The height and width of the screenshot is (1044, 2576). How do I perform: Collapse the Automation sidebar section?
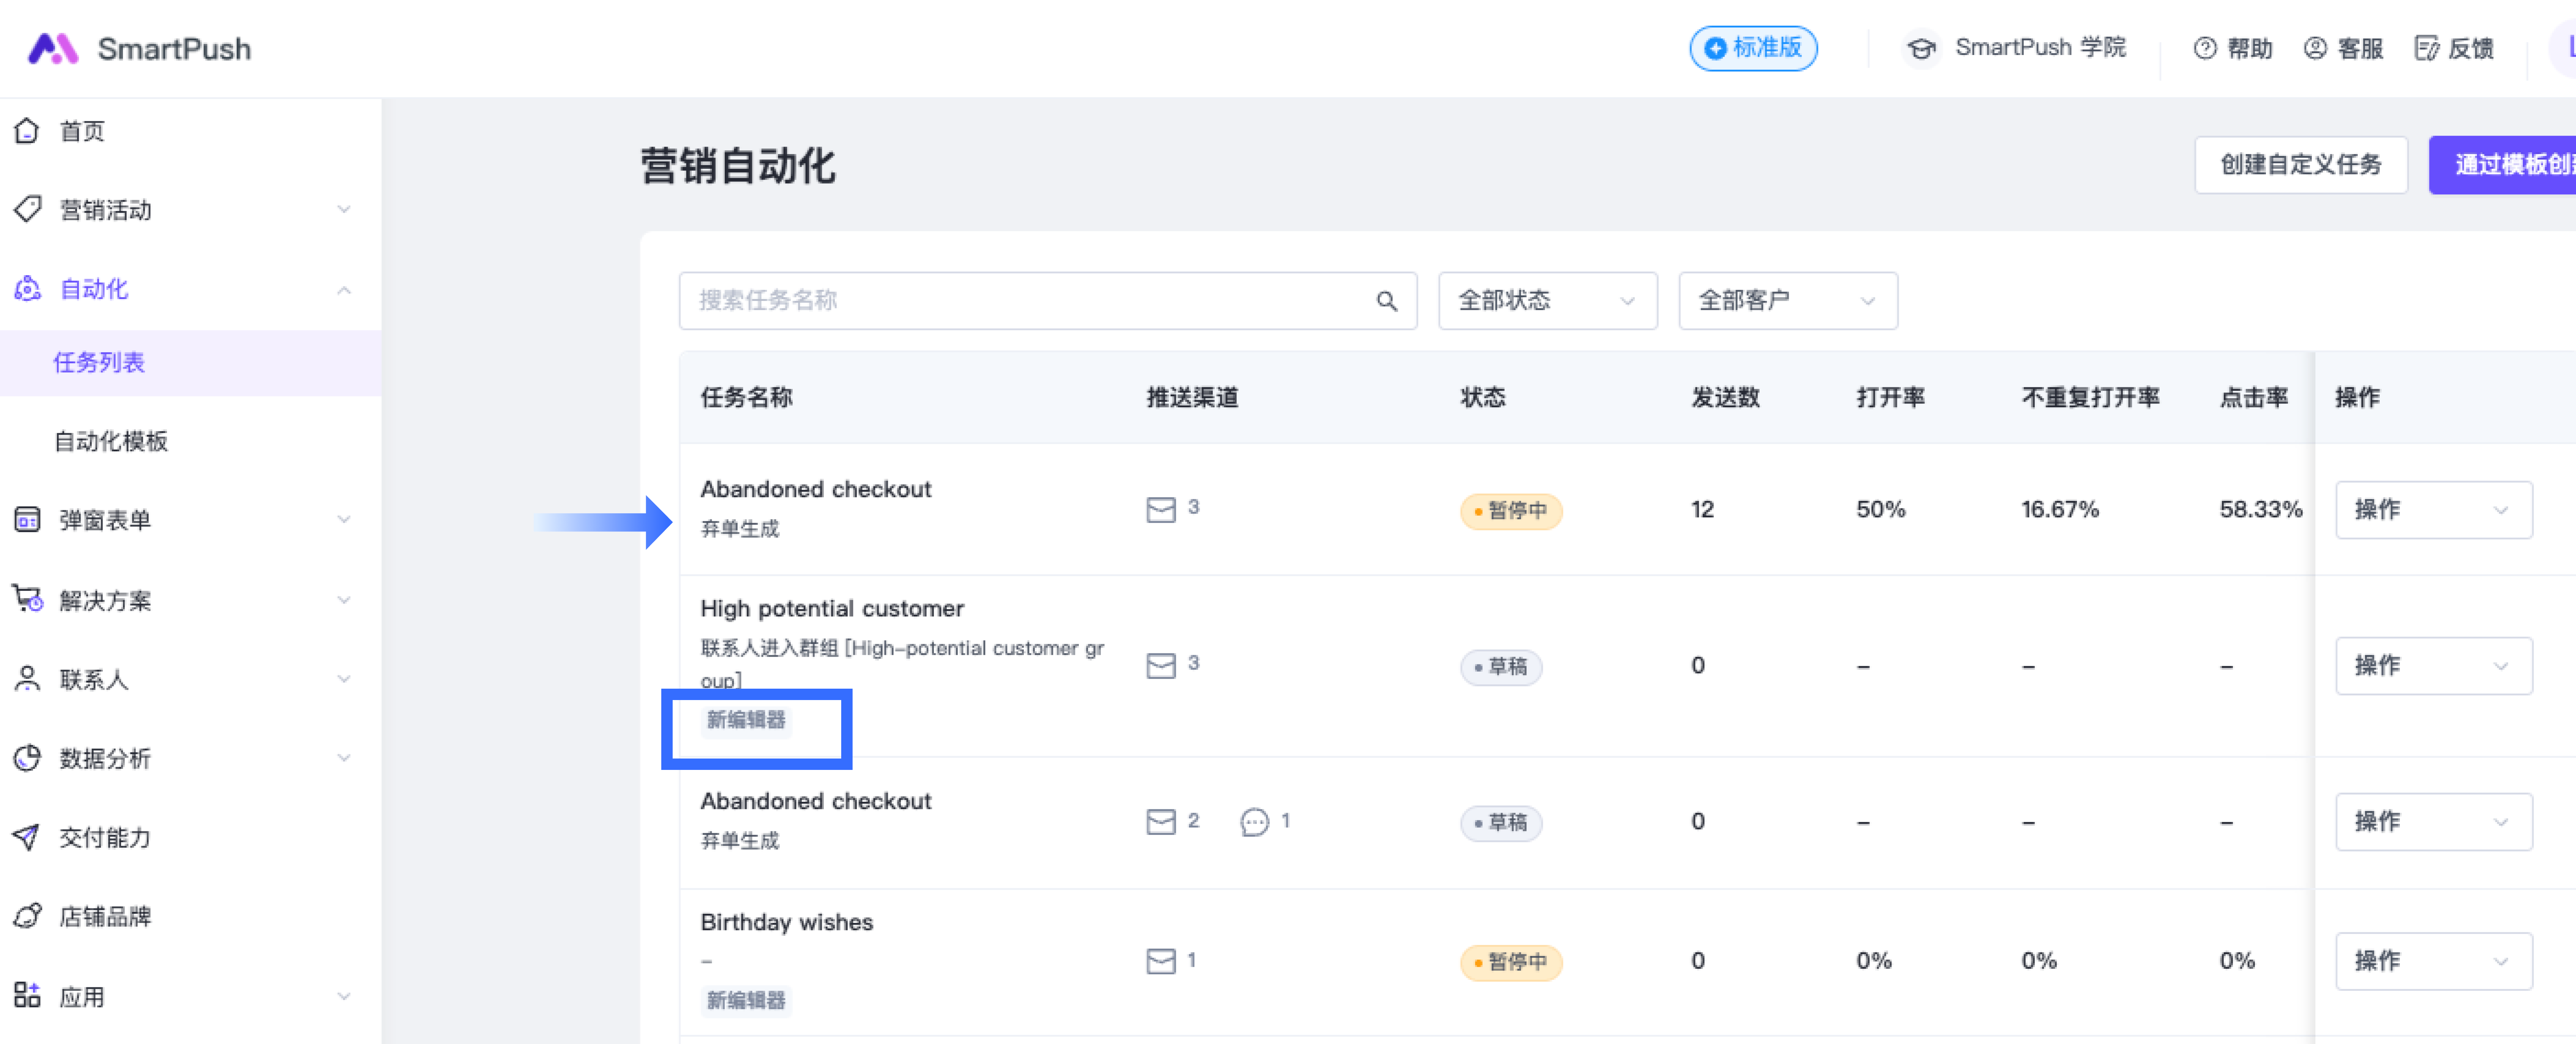point(343,290)
